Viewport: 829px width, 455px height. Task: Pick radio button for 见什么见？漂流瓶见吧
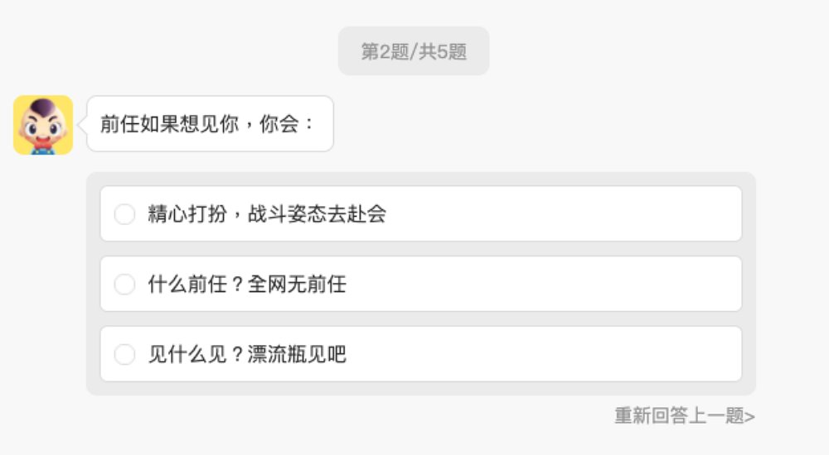click(124, 355)
